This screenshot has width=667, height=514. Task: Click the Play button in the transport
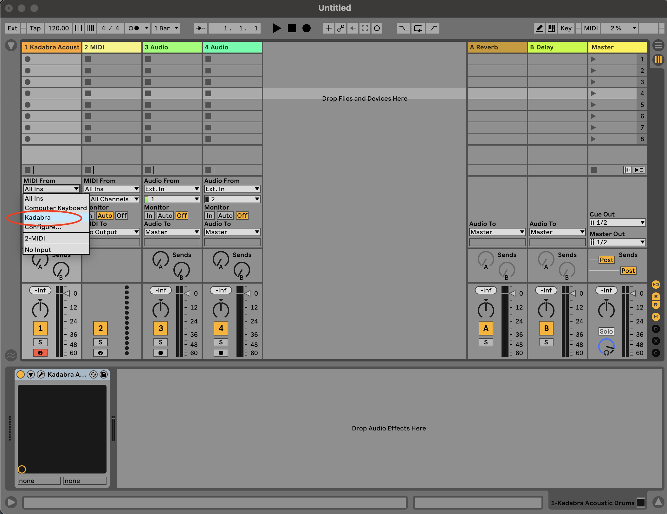pyautogui.click(x=277, y=28)
